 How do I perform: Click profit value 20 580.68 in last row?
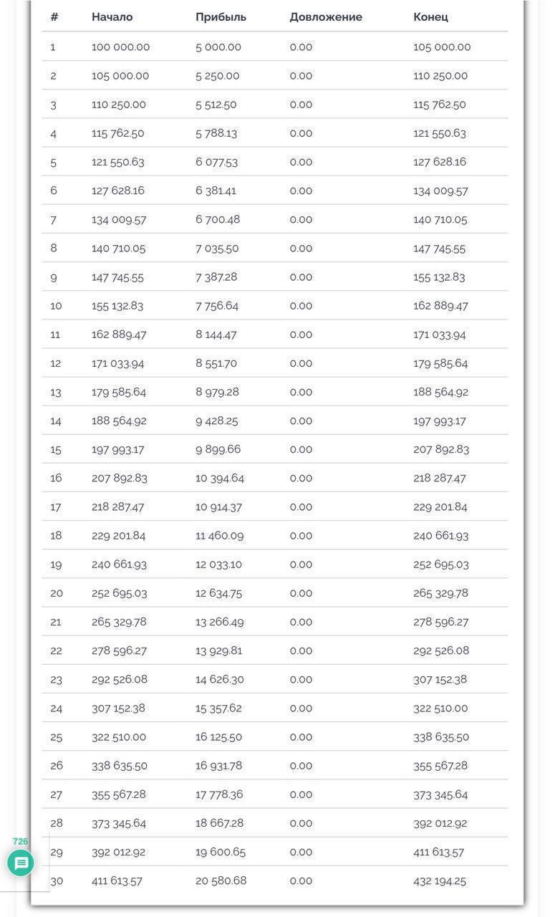coord(221,880)
